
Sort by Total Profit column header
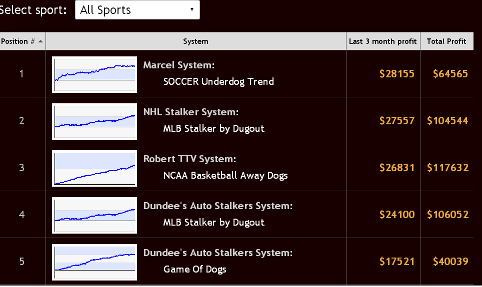(x=446, y=41)
